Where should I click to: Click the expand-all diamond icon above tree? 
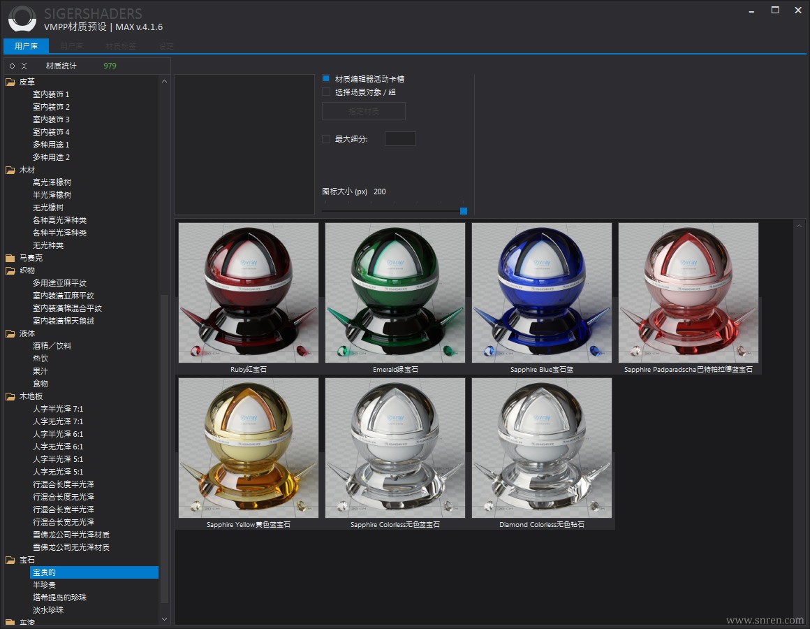12,66
